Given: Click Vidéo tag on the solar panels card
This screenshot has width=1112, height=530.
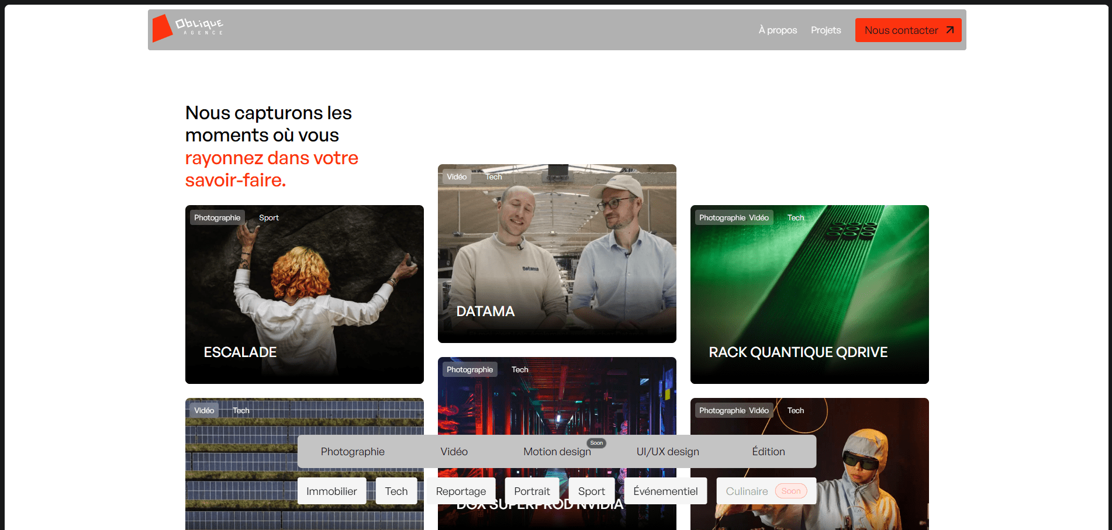Looking at the screenshot, I should [x=204, y=411].
